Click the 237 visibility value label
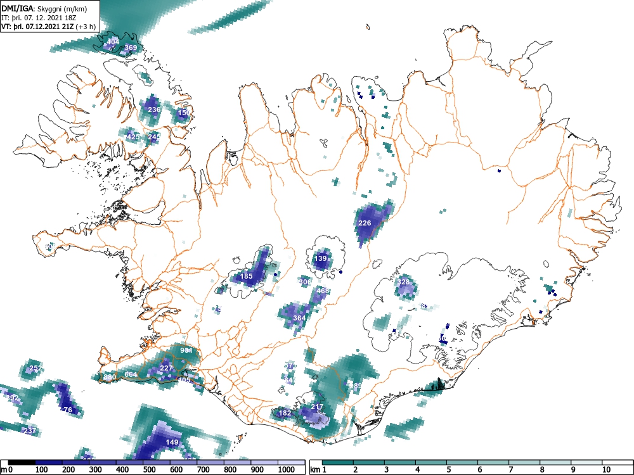The height and width of the screenshot is (475, 634). tap(30, 431)
